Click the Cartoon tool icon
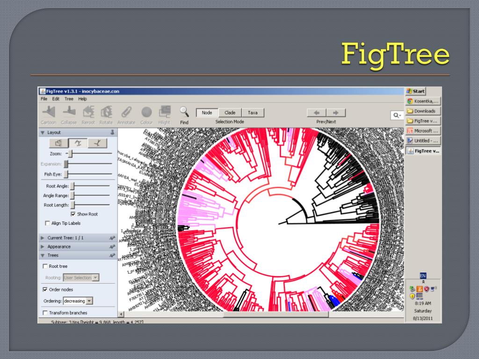479x359 pixels. click(49, 112)
